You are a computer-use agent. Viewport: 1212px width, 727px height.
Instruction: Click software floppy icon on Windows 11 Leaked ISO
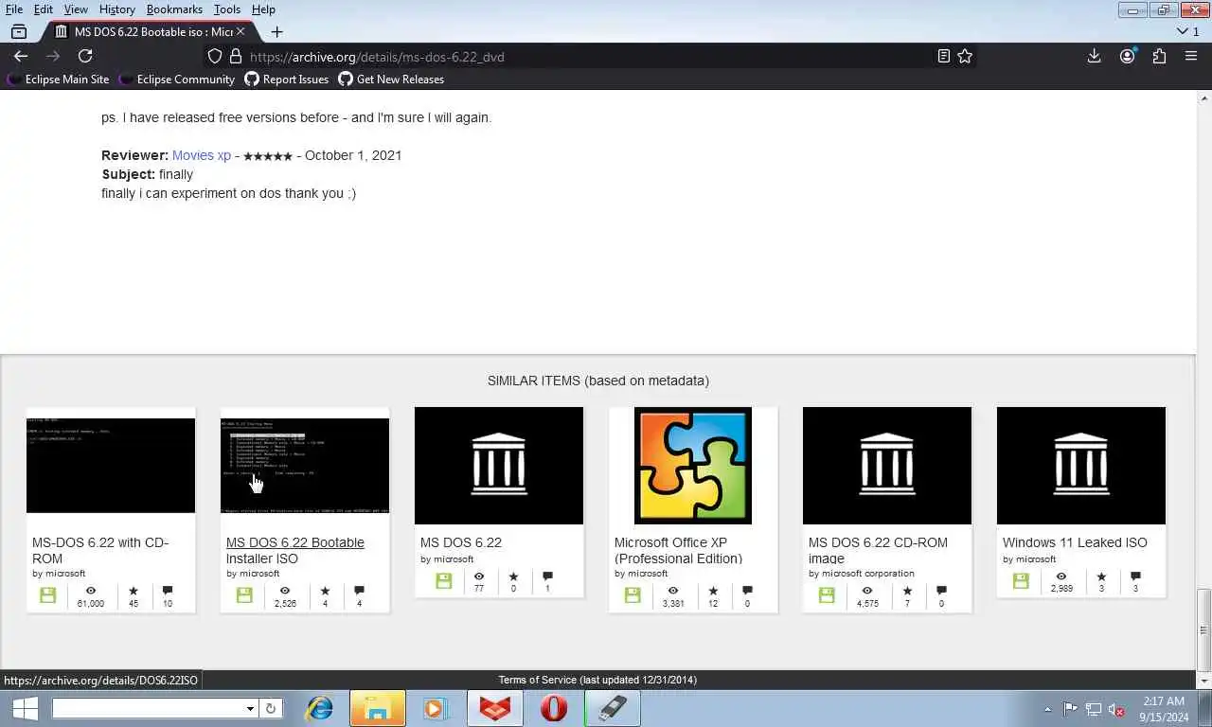pos(1021,580)
